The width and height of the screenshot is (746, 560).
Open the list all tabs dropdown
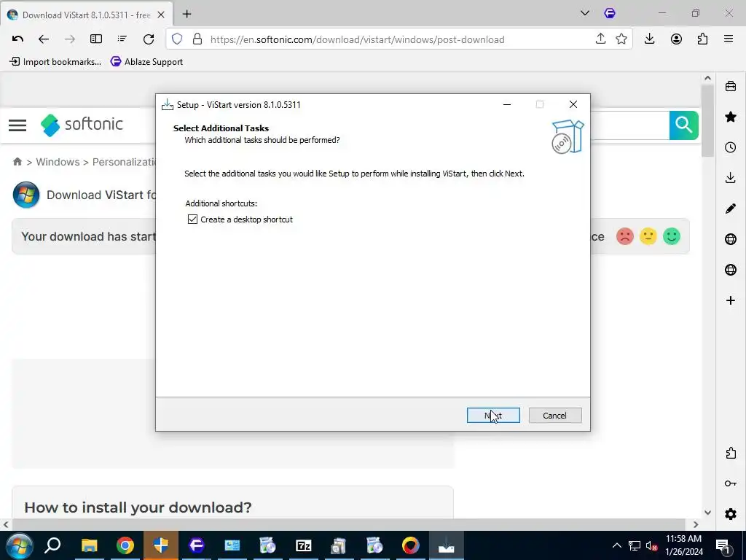[x=585, y=13]
